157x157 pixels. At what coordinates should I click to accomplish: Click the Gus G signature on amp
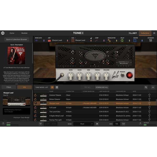(x=115, y=75)
